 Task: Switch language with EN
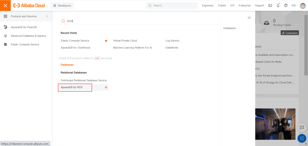pyautogui.click(x=294, y=5)
